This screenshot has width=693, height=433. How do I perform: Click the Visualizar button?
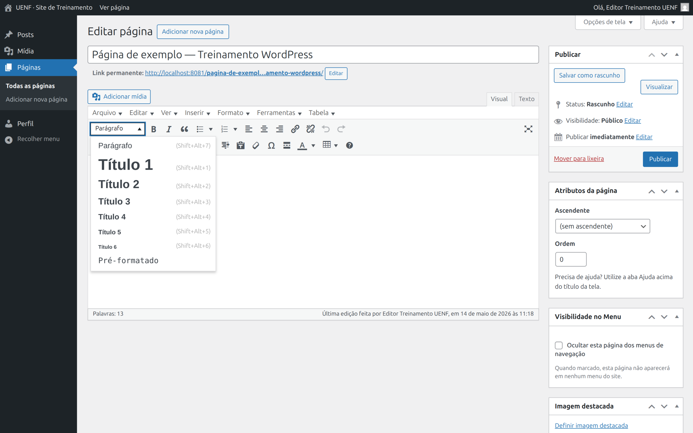click(659, 87)
